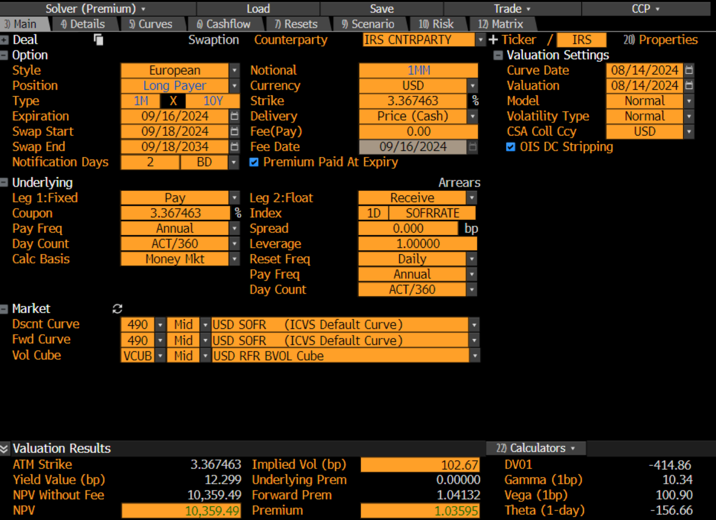716x520 pixels.
Task: Open the Style dropdown showing European
Action: pos(235,70)
